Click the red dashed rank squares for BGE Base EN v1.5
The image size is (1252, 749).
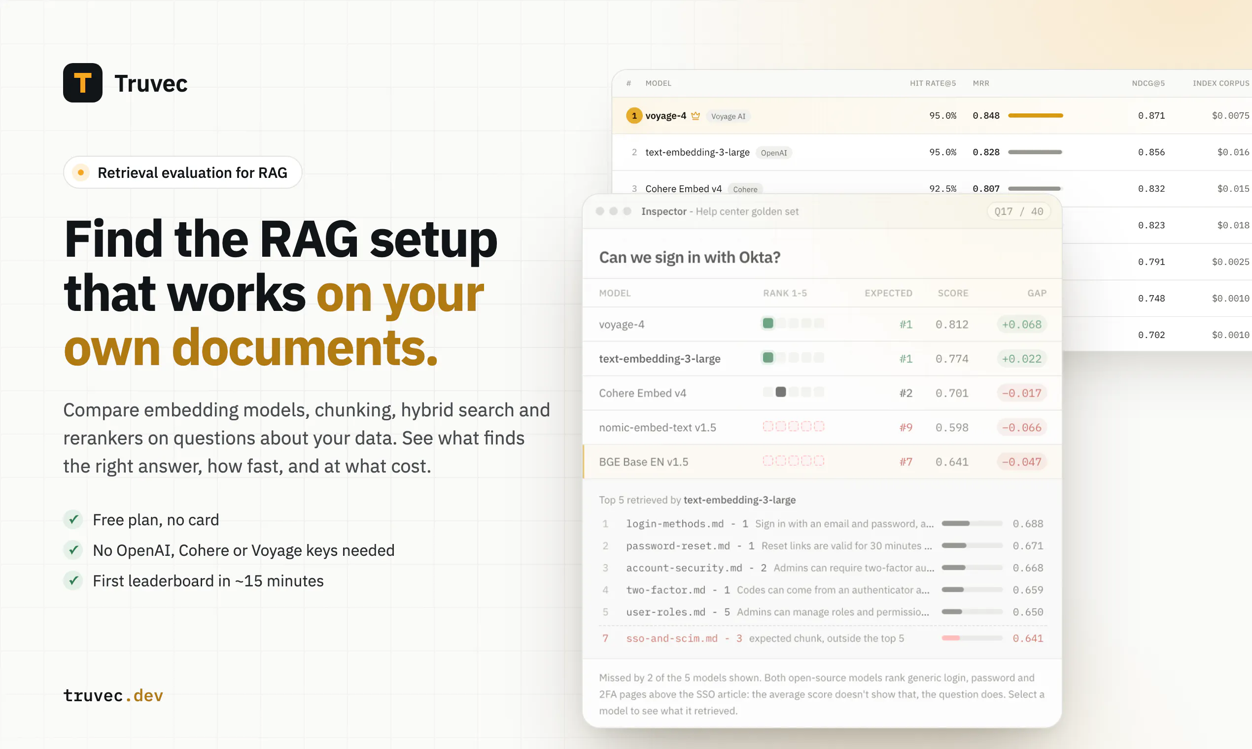793,461
